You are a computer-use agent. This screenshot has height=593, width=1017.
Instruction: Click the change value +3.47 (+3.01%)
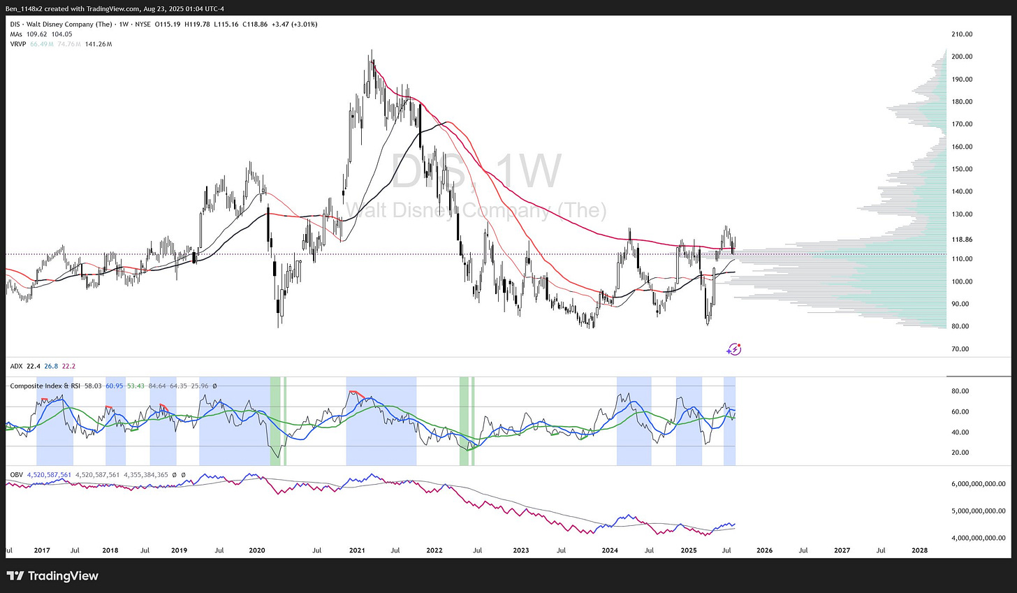pos(295,24)
